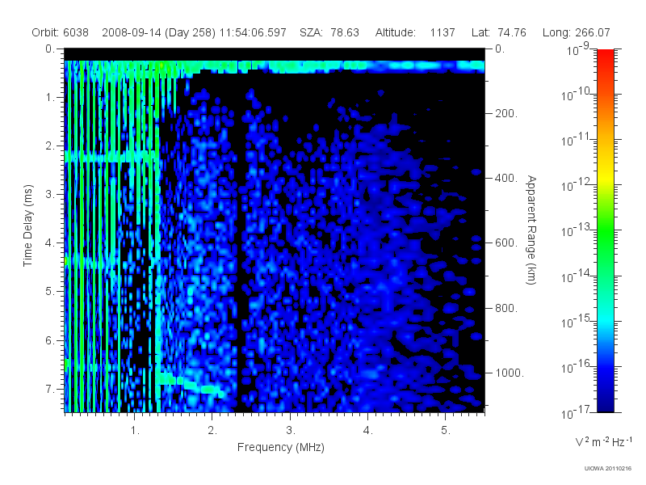Click the '4.' tick on the time delay axis
646x485 pixels.
click(49, 243)
